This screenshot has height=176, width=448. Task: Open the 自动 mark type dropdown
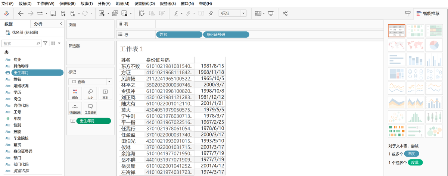point(90,81)
